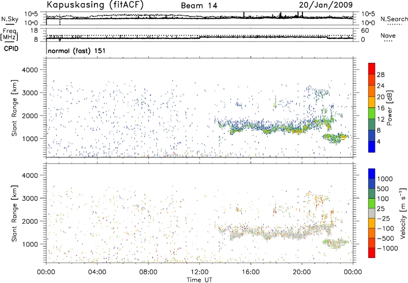
Task: Click the frequency step-up at 12:00 in Freq panel
Action: tap(199, 37)
